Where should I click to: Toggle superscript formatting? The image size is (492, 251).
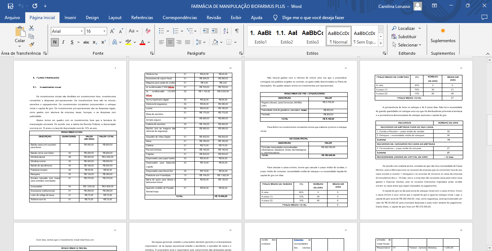click(104, 42)
